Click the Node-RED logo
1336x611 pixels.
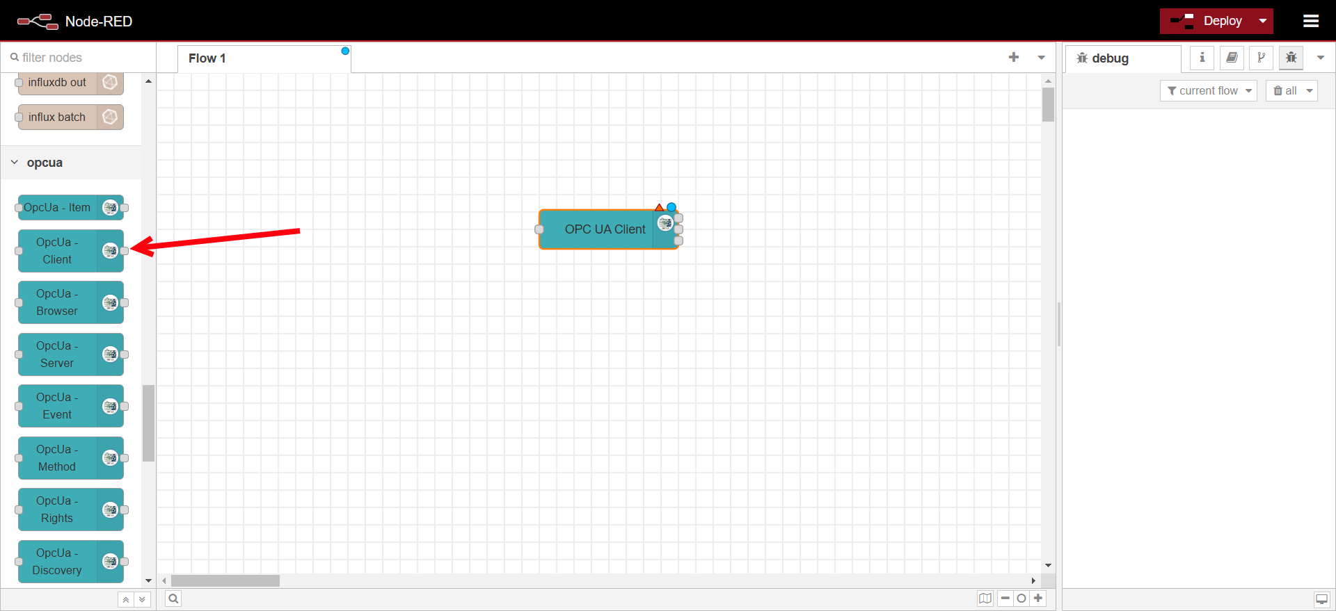pos(74,22)
